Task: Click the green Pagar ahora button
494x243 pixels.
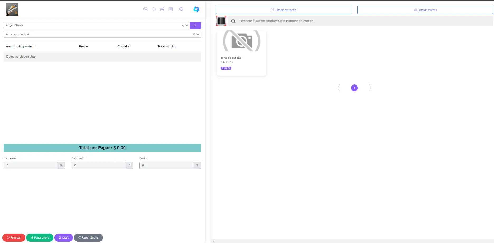Action: tap(40, 237)
